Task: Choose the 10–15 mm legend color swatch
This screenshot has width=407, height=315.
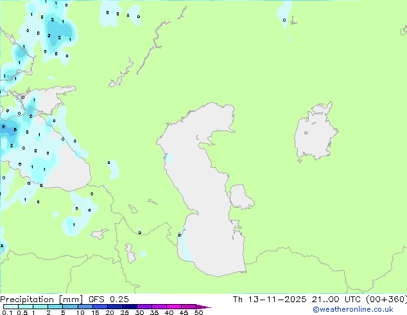Action: point(85,307)
